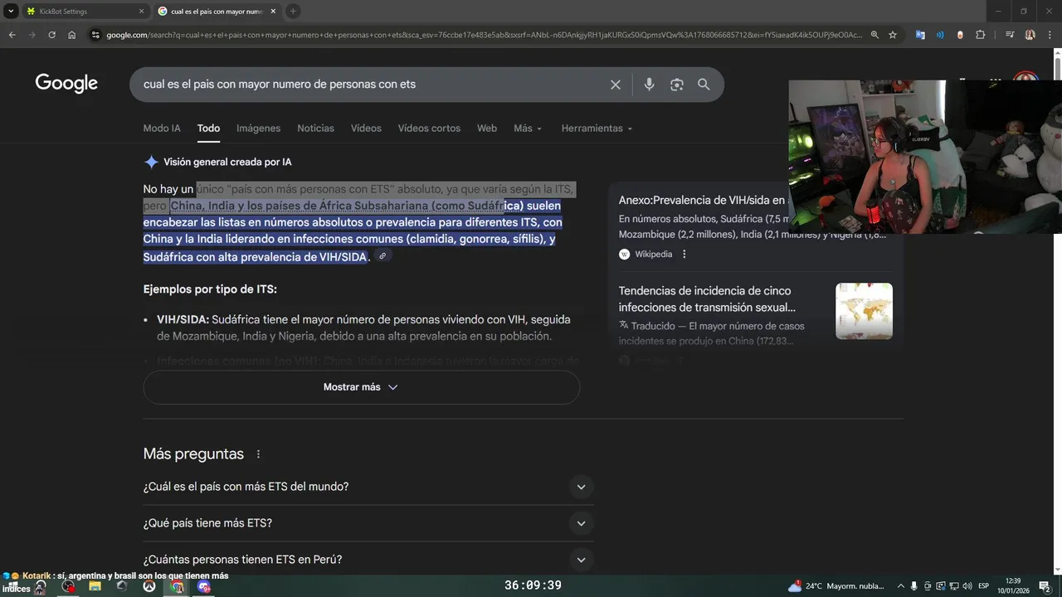Open Google Lens image search
Image resolution: width=1062 pixels, height=597 pixels.
point(677,85)
